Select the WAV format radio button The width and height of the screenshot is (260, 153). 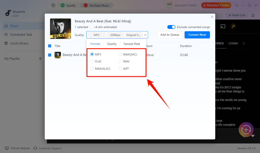[120, 61]
